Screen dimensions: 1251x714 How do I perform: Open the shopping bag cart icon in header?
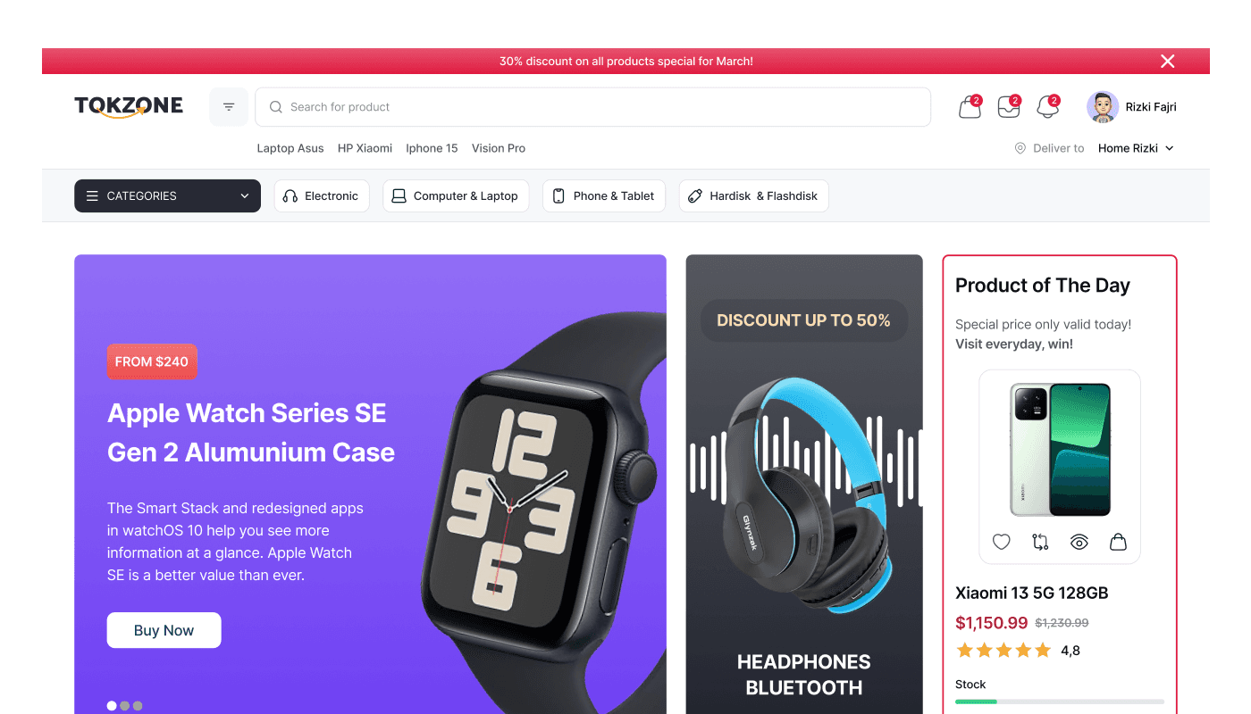click(970, 107)
